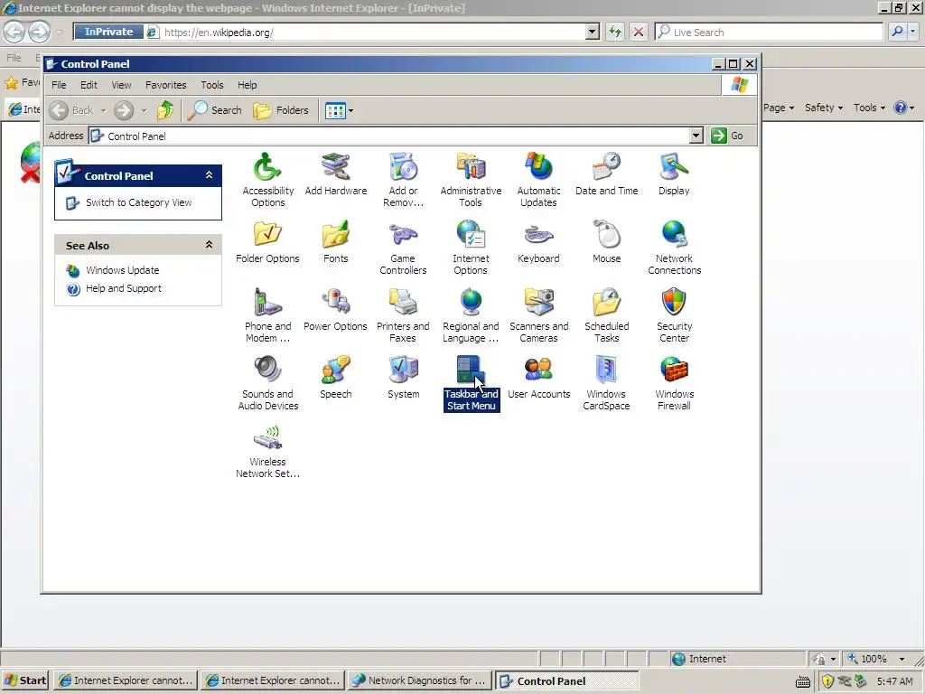Viewport: 925px width, 694px height.
Task: Open Add Hardware wizard icon
Action: click(336, 174)
